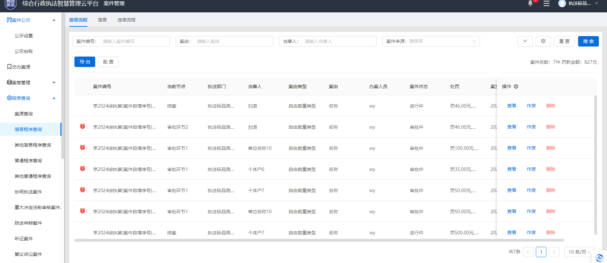Click the table horizontal scrollbar

pyautogui.click(x=319, y=240)
